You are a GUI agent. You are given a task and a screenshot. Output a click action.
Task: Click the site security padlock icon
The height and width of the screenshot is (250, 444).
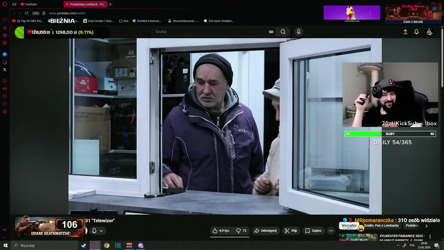[44, 13]
